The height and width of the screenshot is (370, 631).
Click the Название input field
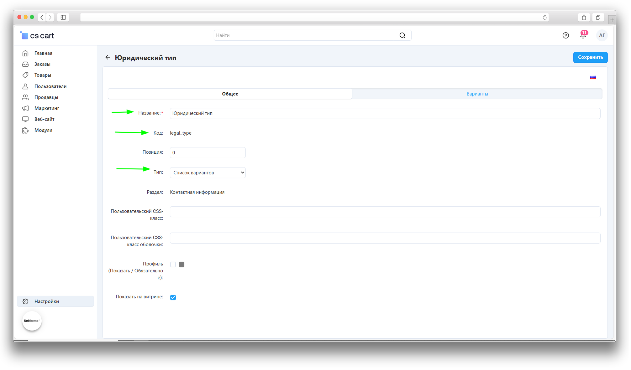pyautogui.click(x=385, y=113)
